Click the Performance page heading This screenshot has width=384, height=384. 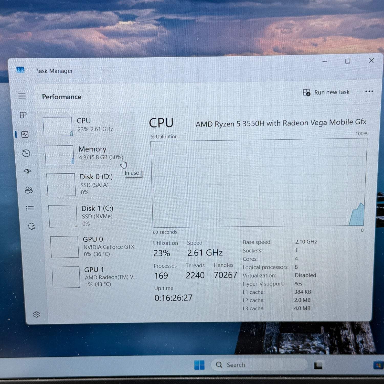click(x=62, y=97)
